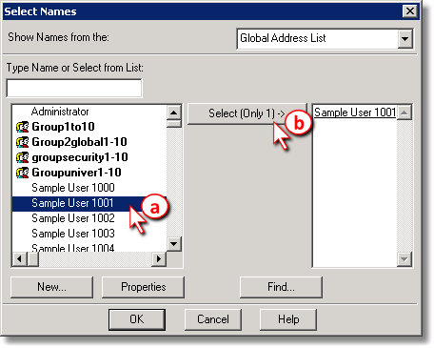Image resolution: width=434 pixels, height=348 pixels.
Task: Click the Find... button
Action: (281, 287)
